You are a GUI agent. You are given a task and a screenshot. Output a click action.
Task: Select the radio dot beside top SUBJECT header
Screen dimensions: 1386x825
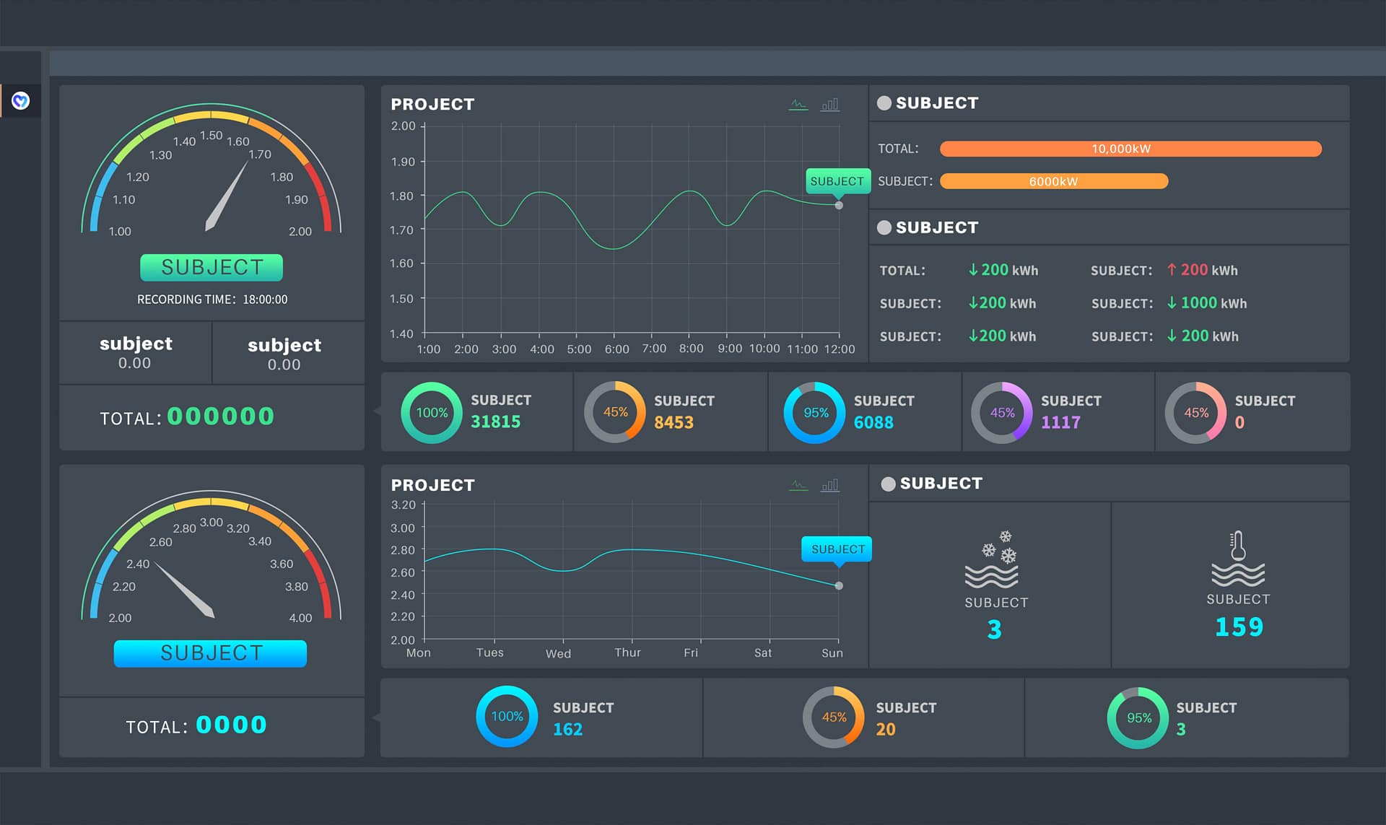884,103
